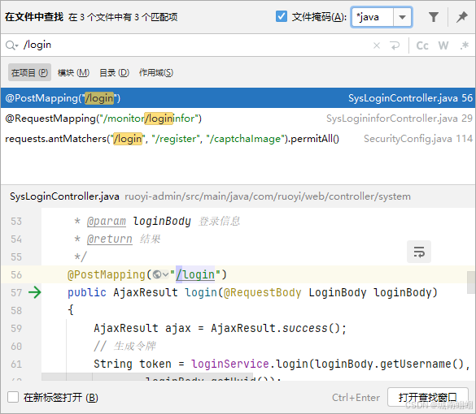Toggle Match Case (Cc) option
This screenshot has width=476, height=414.
click(x=422, y=45)
